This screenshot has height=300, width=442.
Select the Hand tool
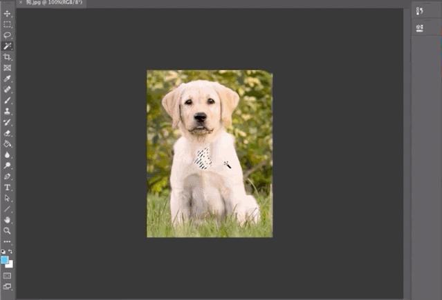click(x=7, y=219)
